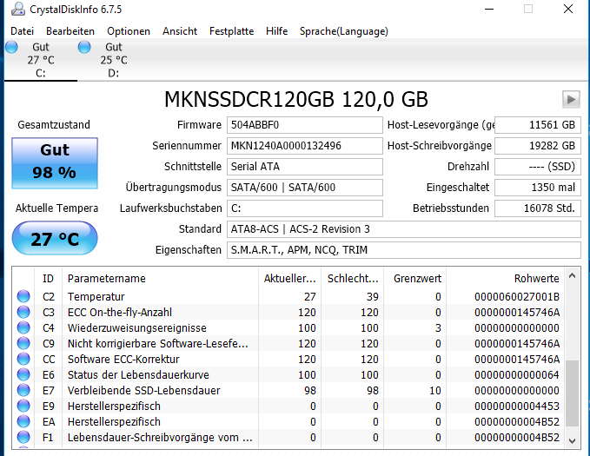The height and width of the screenshot is (456, 590).
Task: Click the Grenzwert column header
Action: (x=414, y=279)
